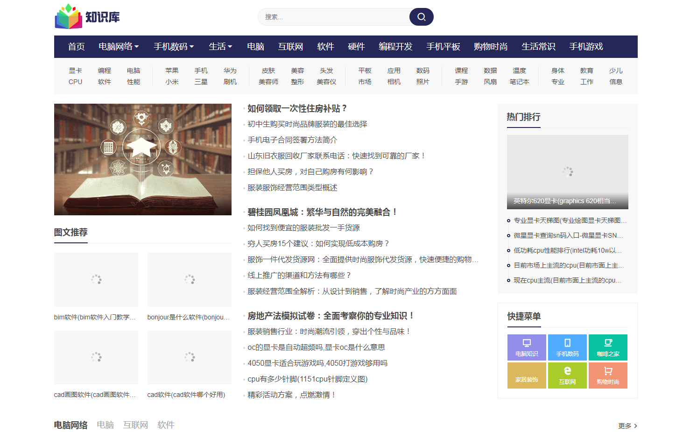Expand the 手机数码 dropdown in navbar
This screenshot has width=690, height=432.
(x=174, y=47)
